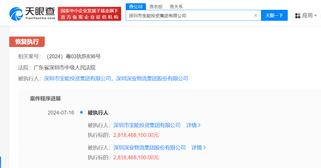
Task: Open the 深圳深业物流集团股份有限公司 company link
Action: [152, 78]
